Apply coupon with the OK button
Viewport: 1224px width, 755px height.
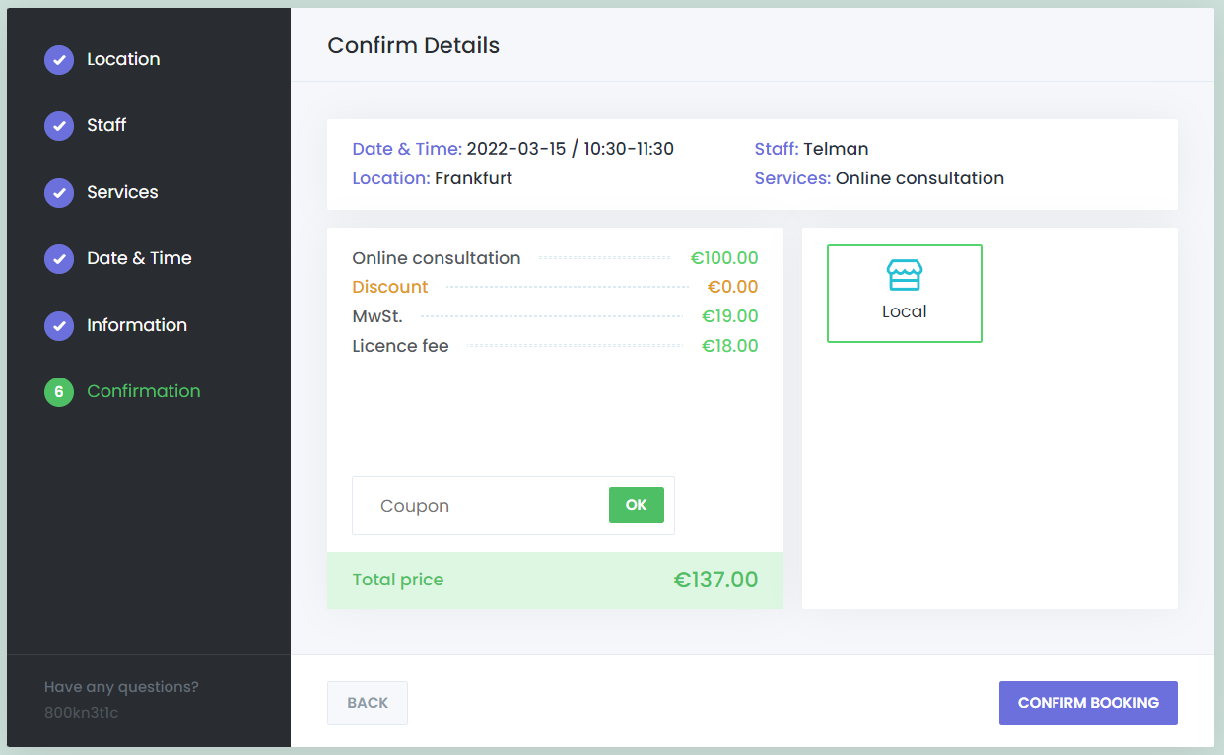tap(636, 505)
